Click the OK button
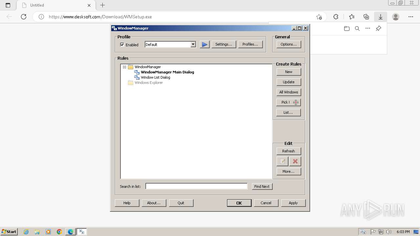Viewport: 420px width, 236px height. coord(239,203)
